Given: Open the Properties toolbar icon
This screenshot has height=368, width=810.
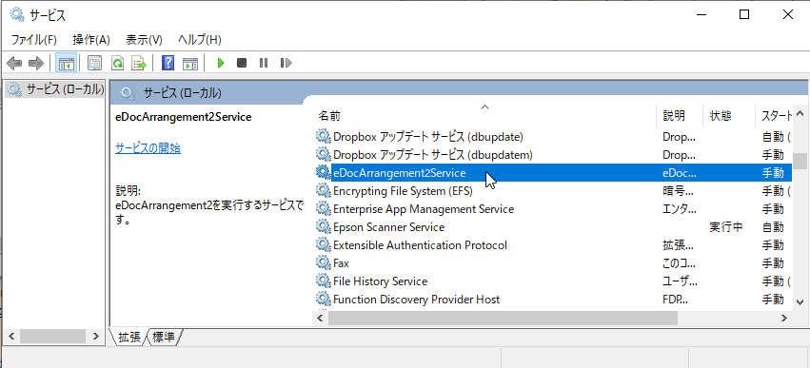Looking at the screenshot, I should point(94,63).
